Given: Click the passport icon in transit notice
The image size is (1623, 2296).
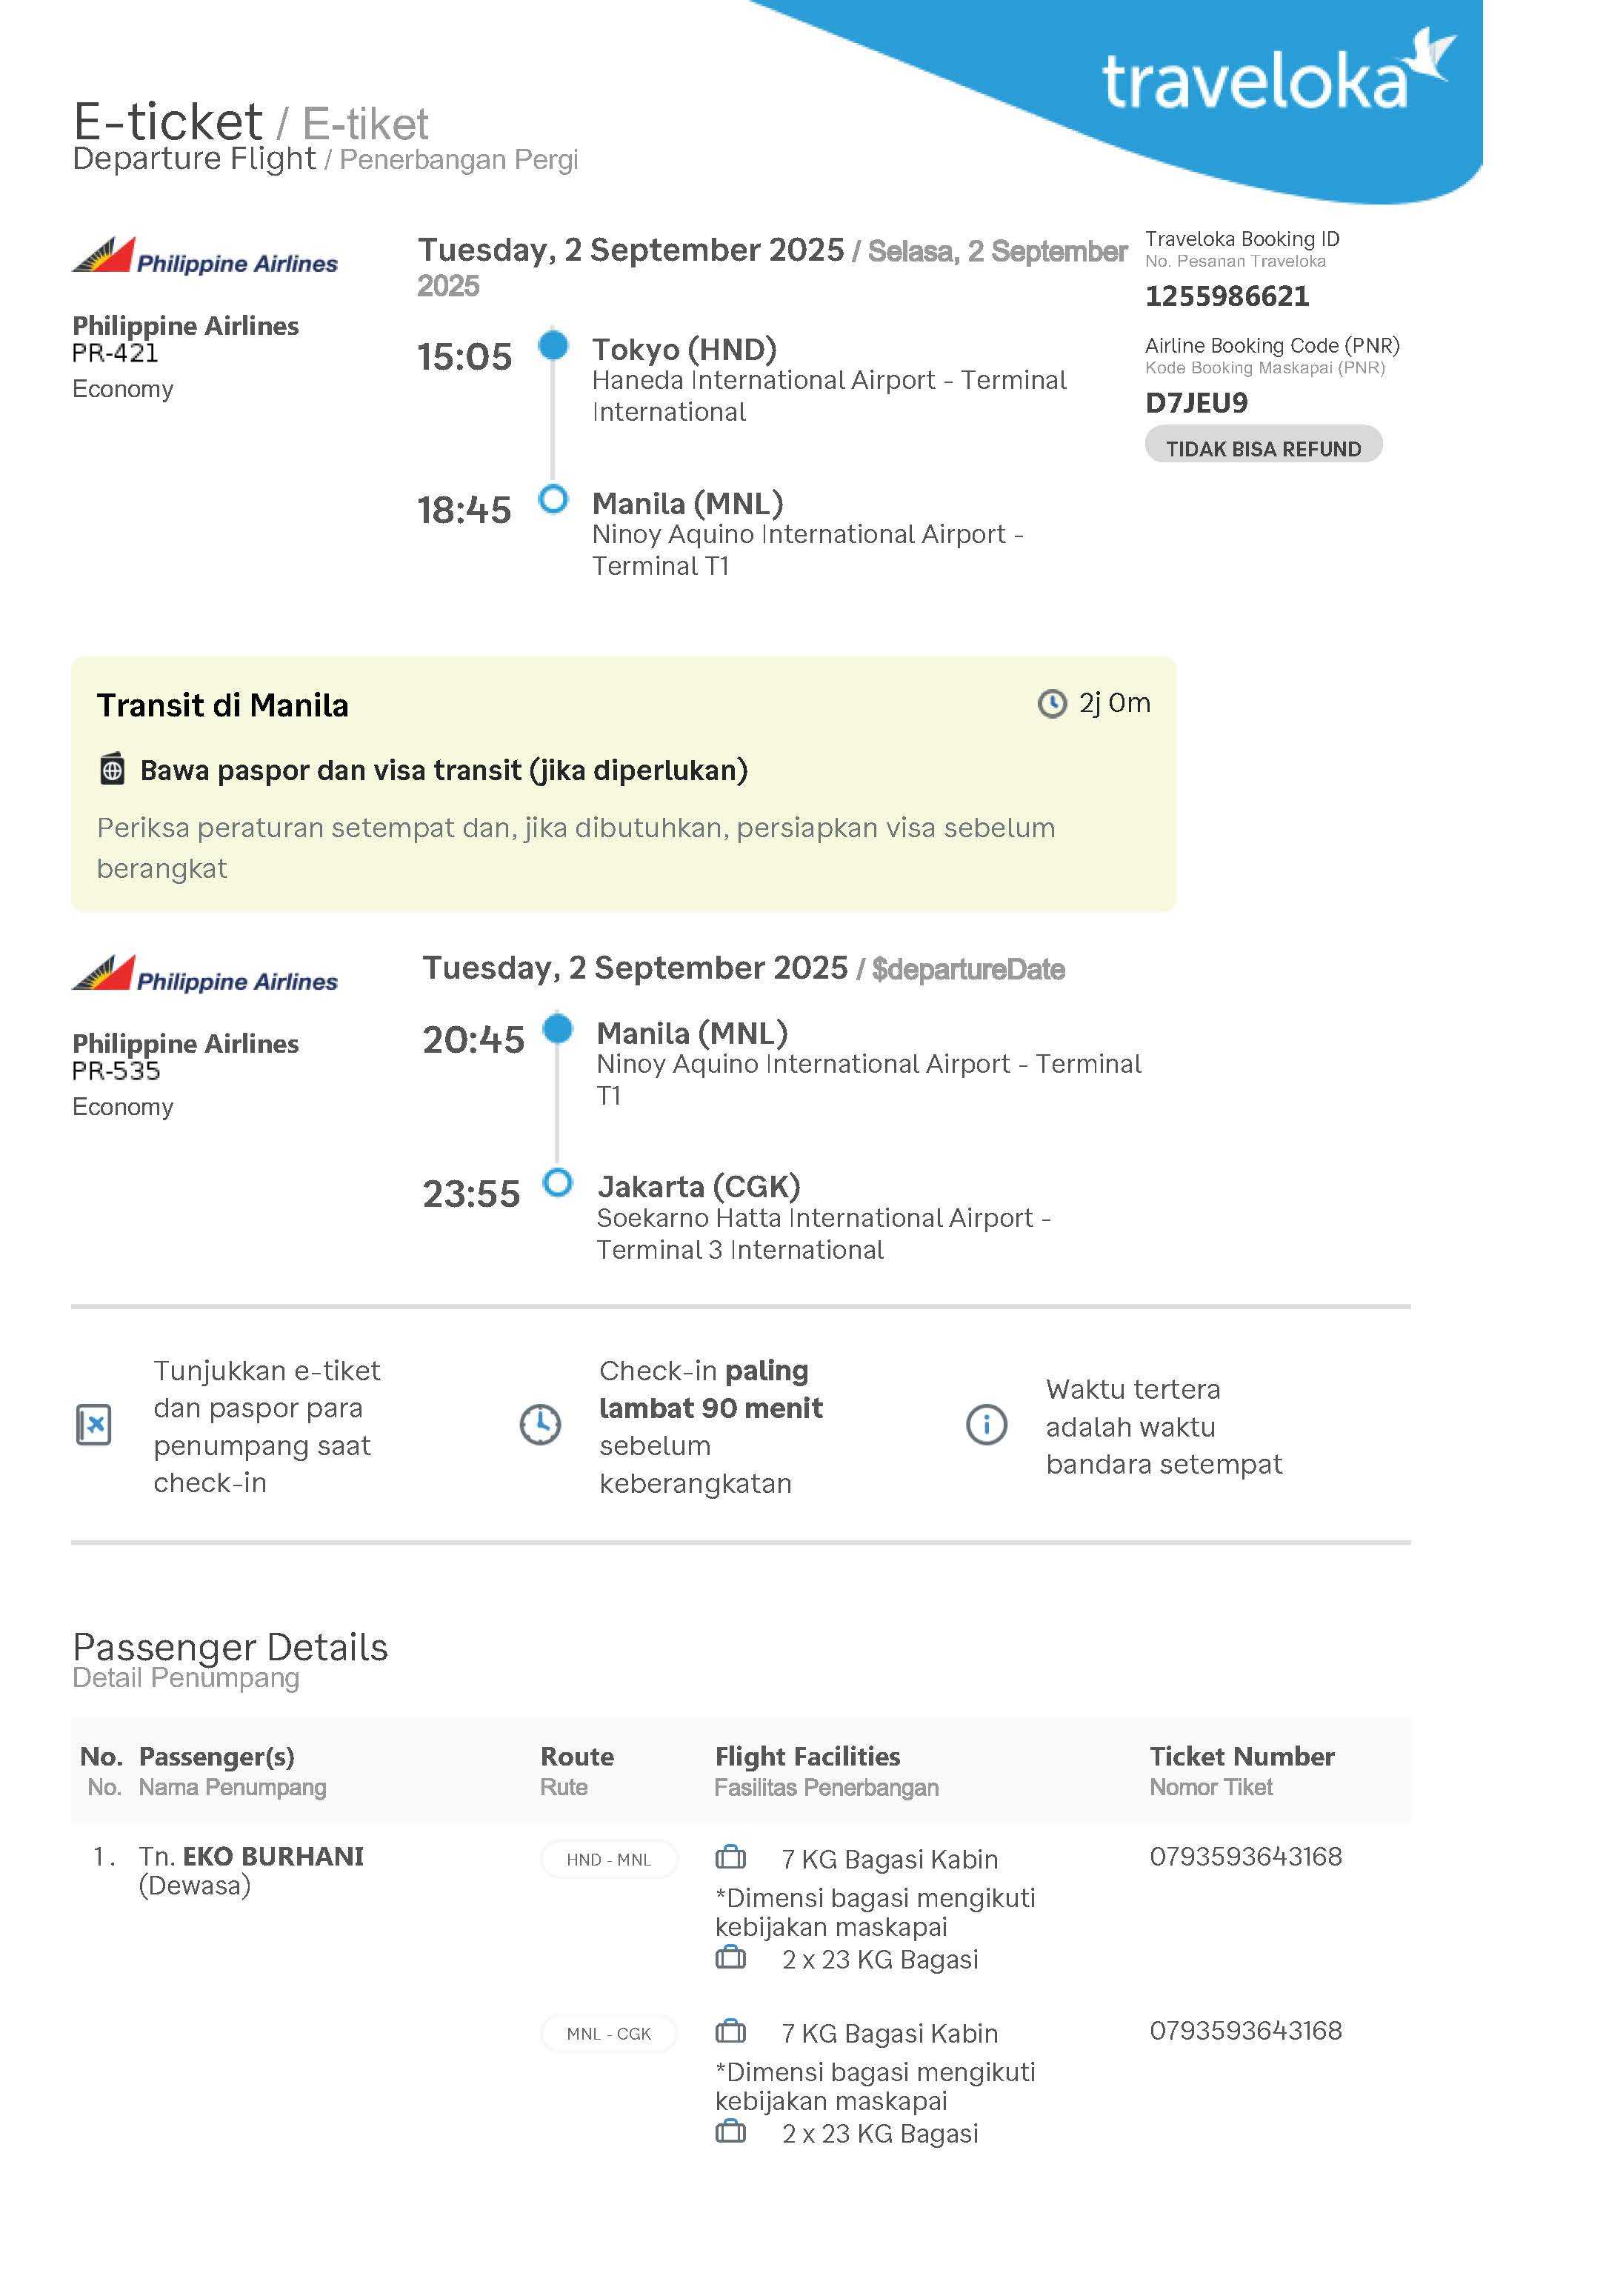Looking at the screenshot, I should (112, 770).
